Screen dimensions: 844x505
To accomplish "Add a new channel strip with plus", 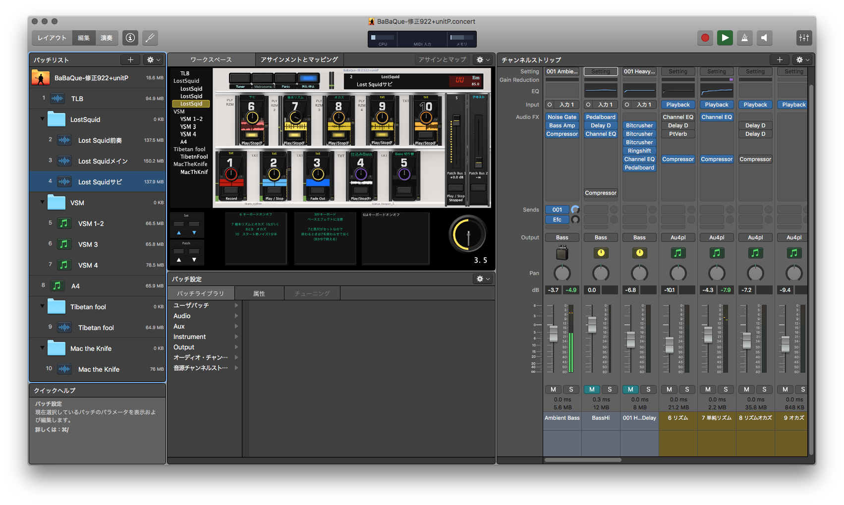I will pos(780,60).
